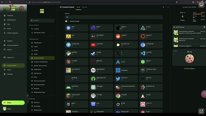Add a new emoji with the plus icon
The height and width of the screenshot is (116, 206).
tap(163, 7)
